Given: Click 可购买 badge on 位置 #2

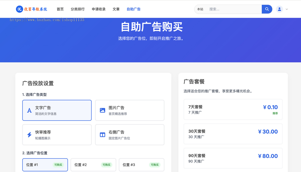Looking at the screenshot, I should [x=107, y=165].
